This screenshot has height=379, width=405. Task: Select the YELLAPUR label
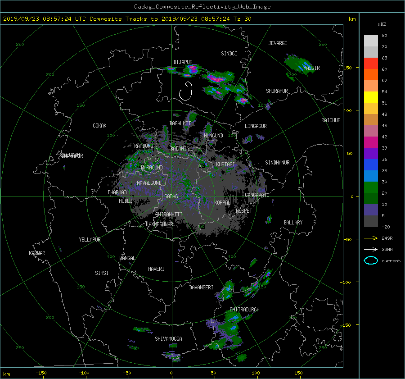pyautogui.click(x=90, y=240)
